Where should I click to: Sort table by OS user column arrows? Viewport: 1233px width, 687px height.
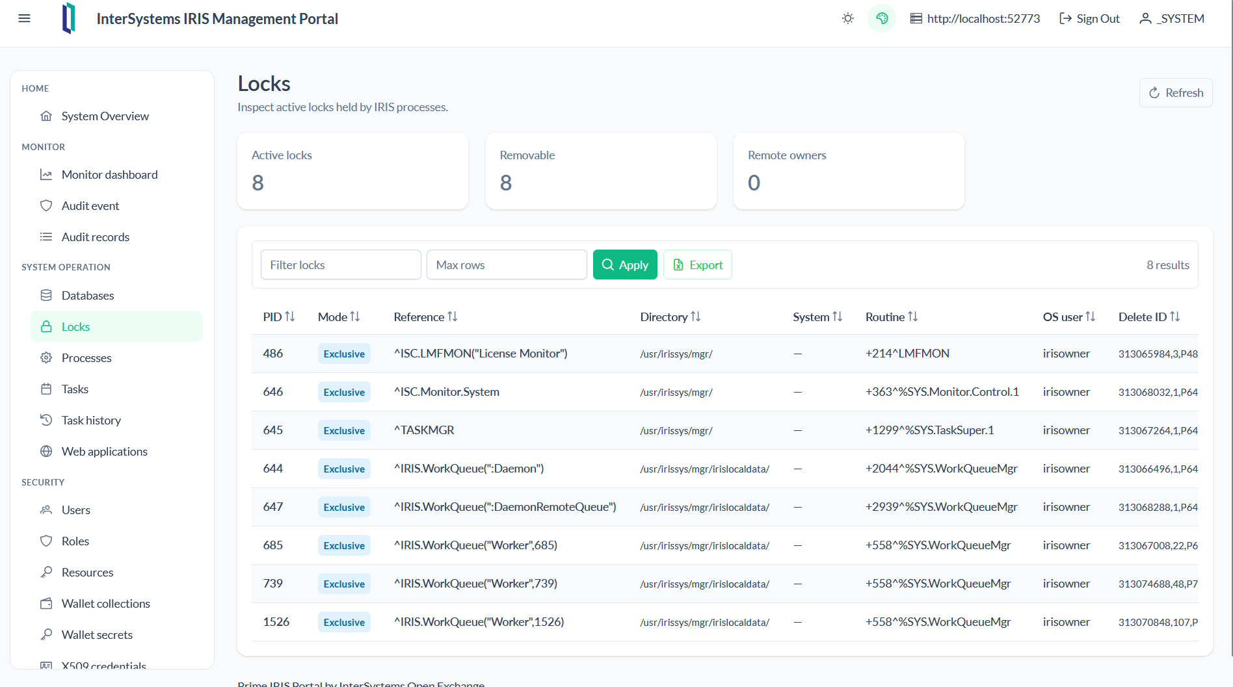coord(1091,317)
